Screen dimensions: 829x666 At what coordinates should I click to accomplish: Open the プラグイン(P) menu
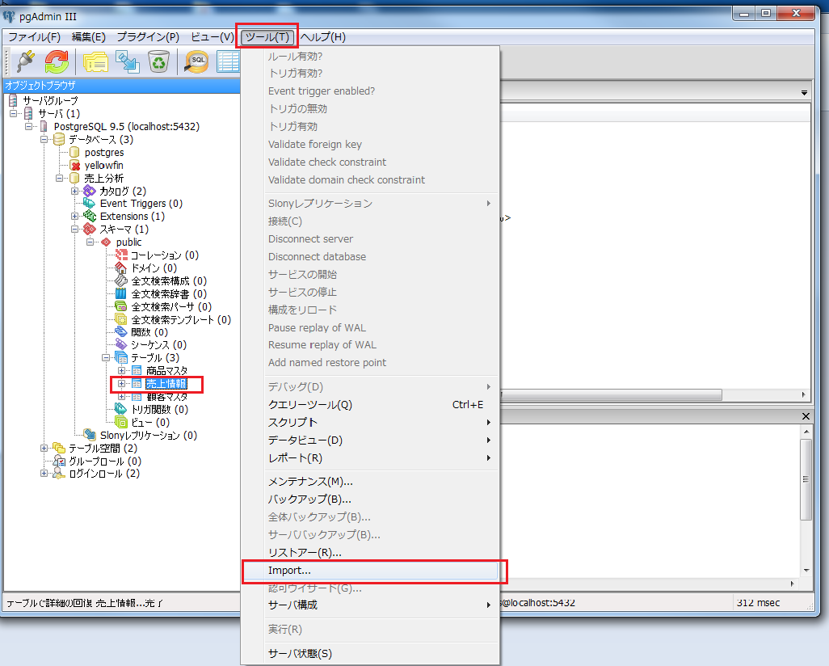148,37
